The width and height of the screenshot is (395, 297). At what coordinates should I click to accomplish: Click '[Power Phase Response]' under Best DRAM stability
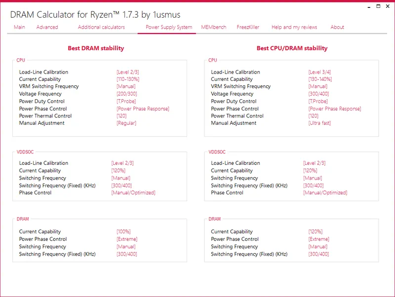[x=143, y=109]
